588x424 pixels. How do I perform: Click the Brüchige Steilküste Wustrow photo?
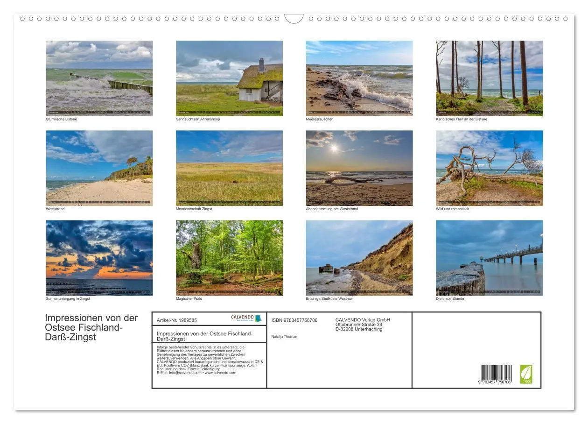pos(359,258)
